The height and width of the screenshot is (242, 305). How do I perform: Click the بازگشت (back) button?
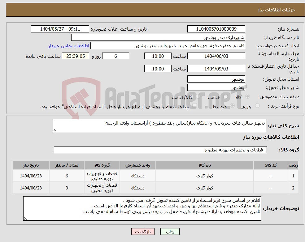point(143,231)
